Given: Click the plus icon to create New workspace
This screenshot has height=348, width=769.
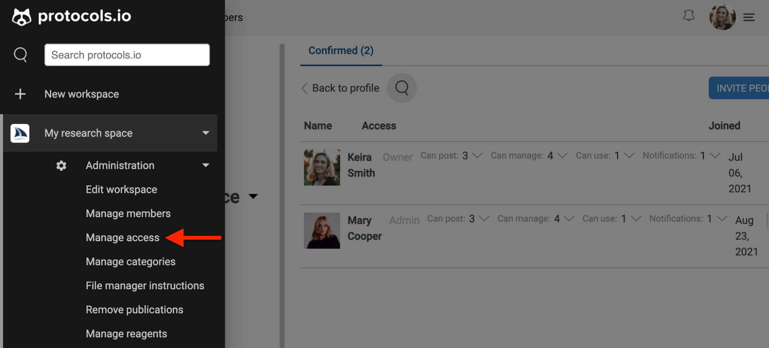Looking at the screenshot, I should [x=20, y=94].
